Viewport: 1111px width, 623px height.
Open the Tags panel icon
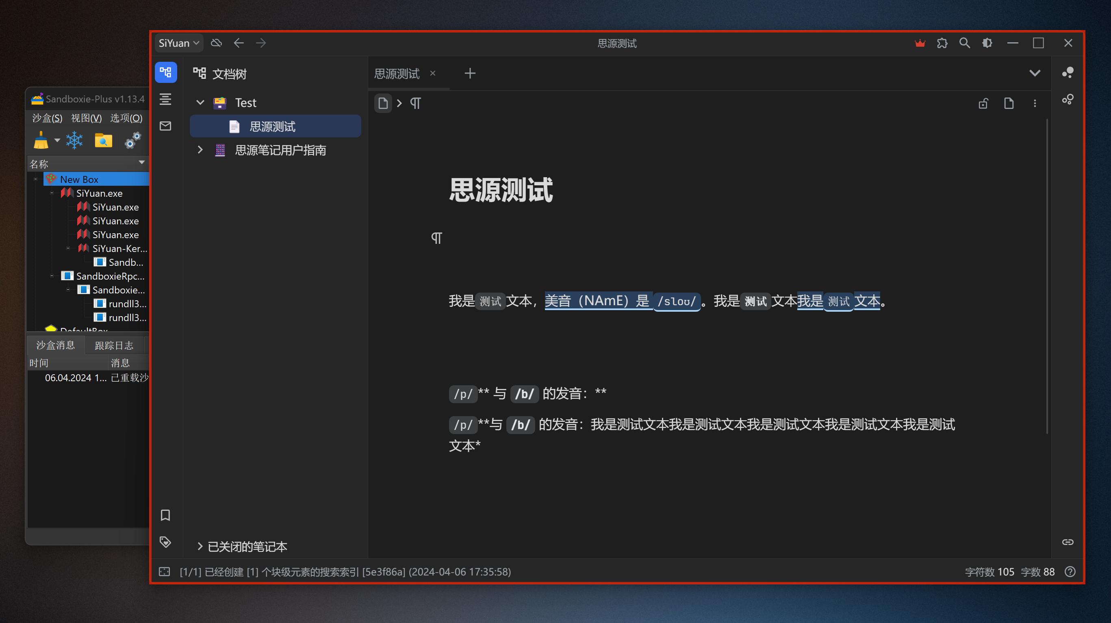click(165, 542)
